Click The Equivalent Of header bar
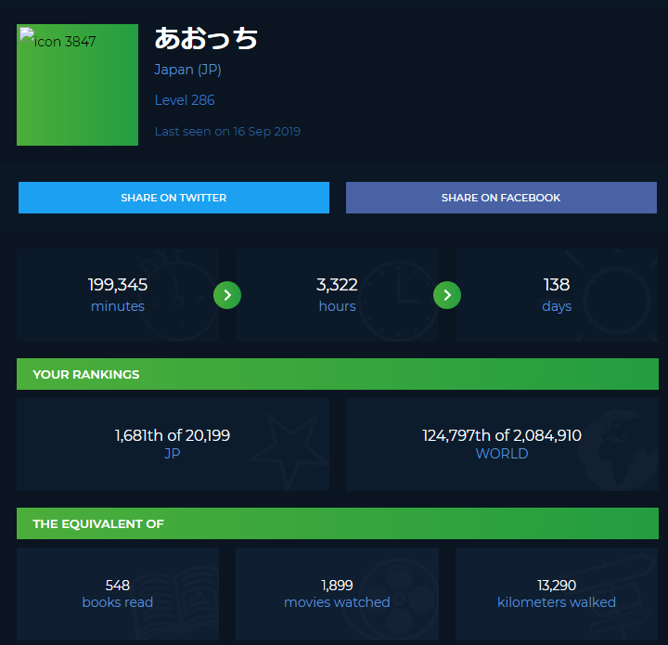 pos(338,523)
